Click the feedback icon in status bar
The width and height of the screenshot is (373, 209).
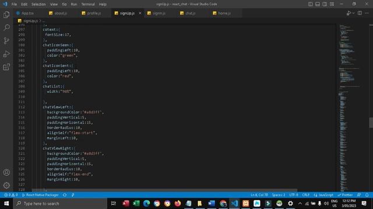pyautogui.click(x=359, y=195)
